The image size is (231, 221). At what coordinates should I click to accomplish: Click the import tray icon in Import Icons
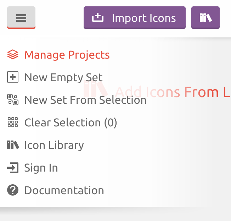(98, 18)
